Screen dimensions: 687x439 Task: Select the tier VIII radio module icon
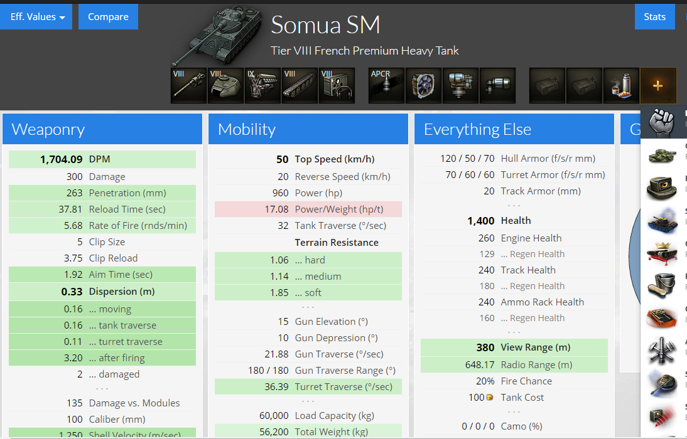click(x=337, y=85)
